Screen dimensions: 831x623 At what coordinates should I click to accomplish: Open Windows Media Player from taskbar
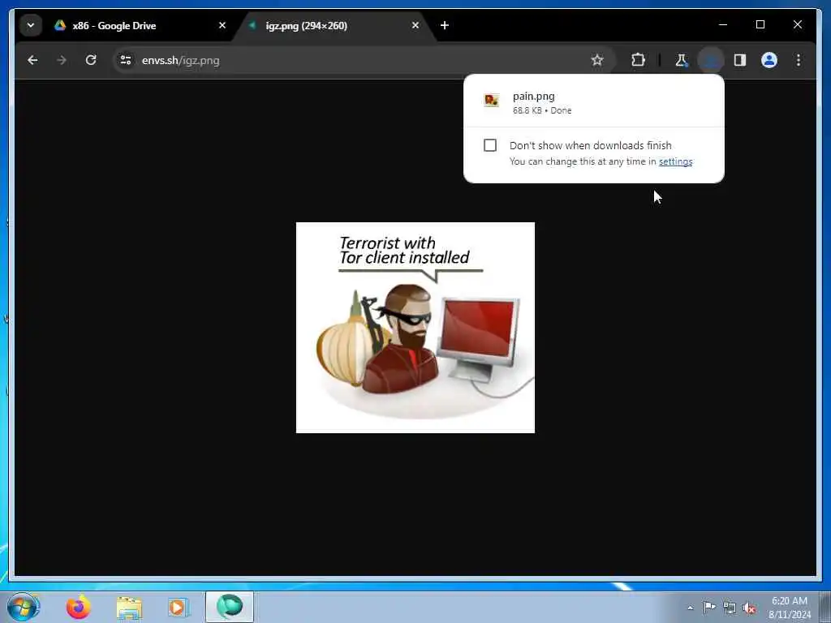[179, 607]
